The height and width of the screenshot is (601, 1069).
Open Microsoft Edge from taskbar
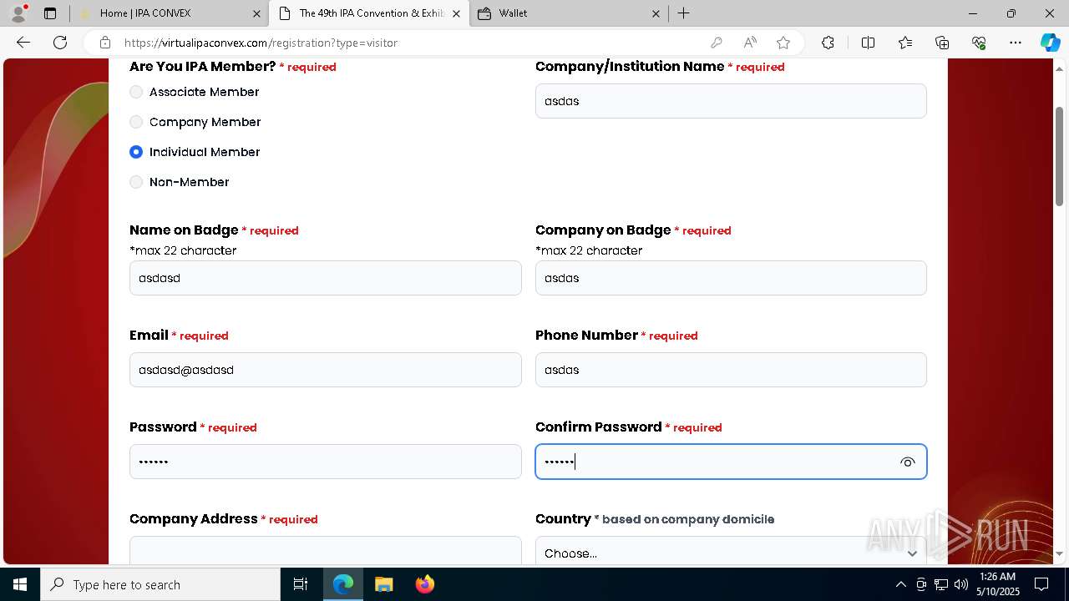343,584
